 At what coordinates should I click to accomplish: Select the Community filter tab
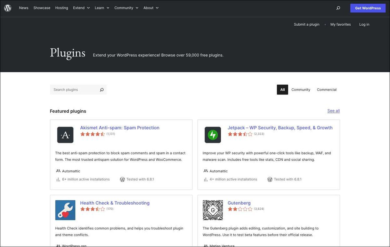[301, 90]
